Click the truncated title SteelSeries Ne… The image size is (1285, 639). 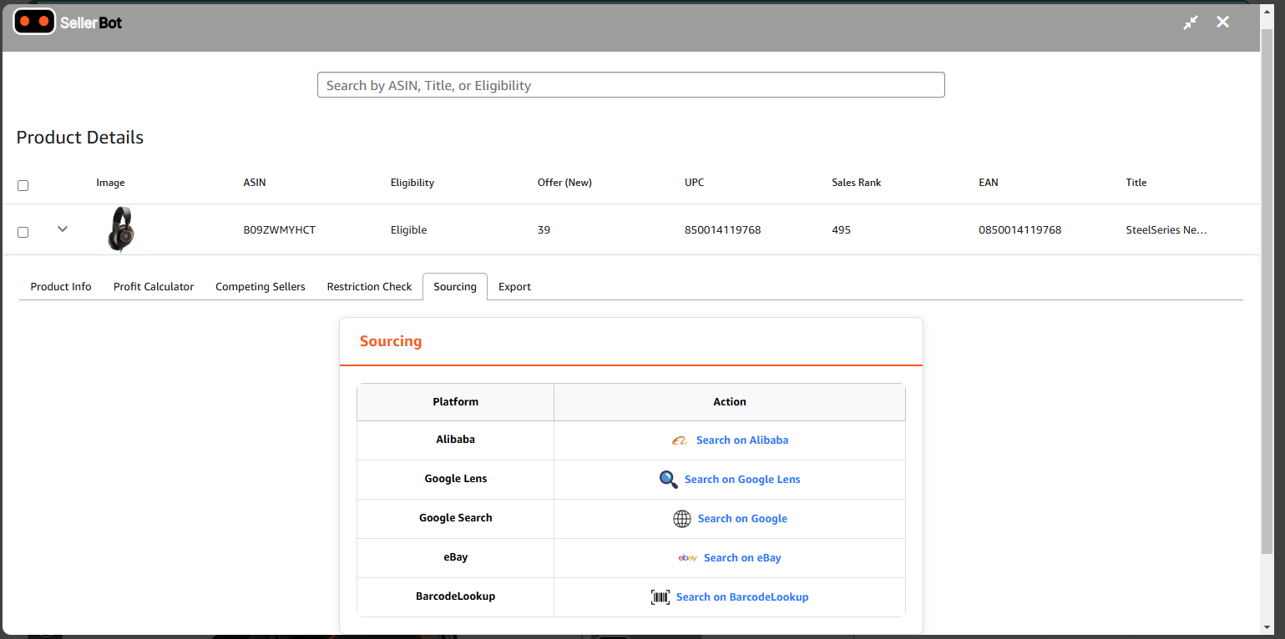pyautogui.click(x=1166, y=229)
